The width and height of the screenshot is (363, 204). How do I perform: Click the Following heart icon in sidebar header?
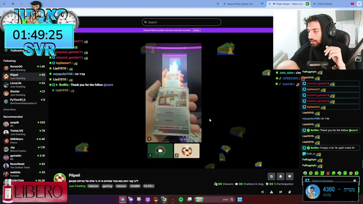(x=6, y=50)
